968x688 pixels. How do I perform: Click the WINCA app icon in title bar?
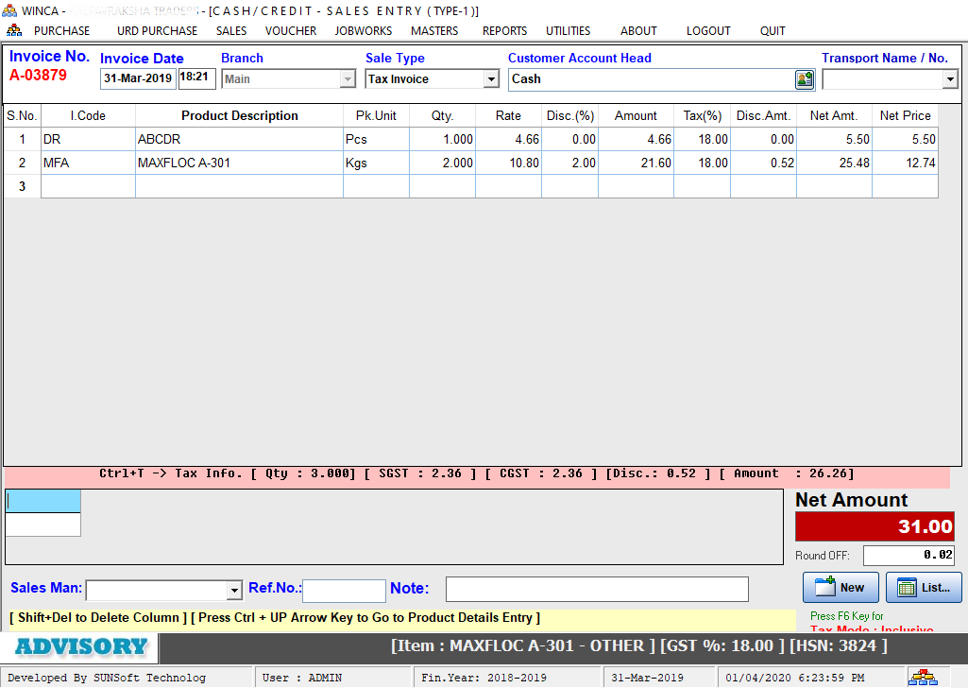(9, 10)
